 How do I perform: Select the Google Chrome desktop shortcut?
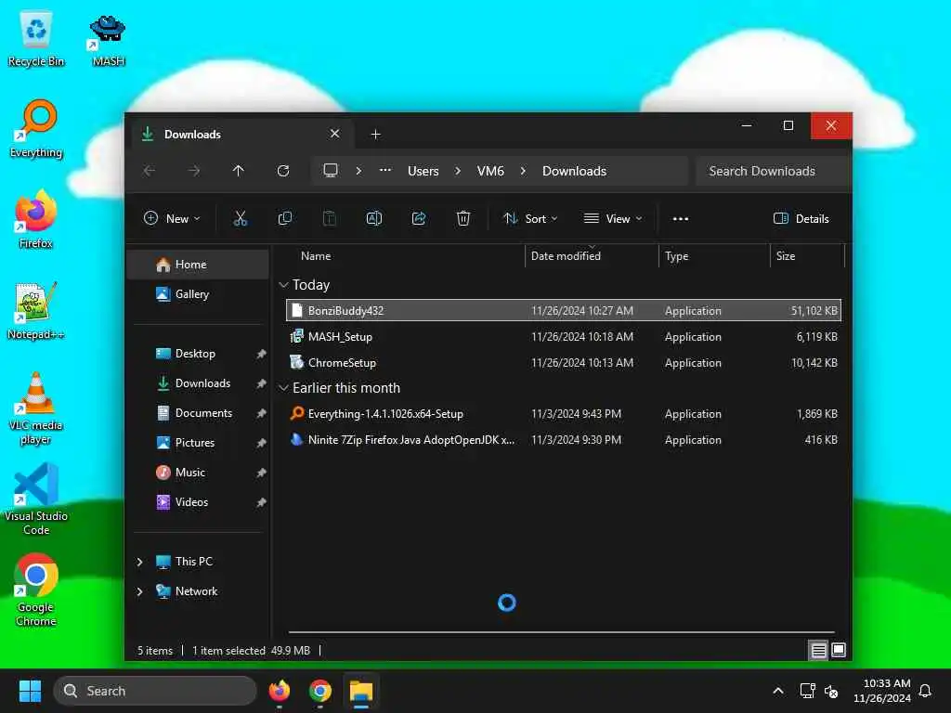[36, 590]
